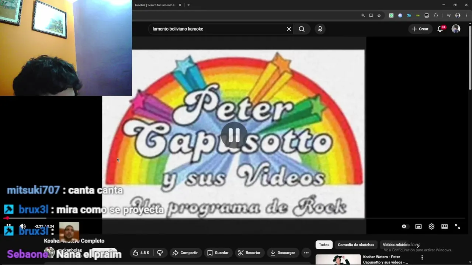The width and height of the screenshot is (472, 265).
Task: Open Chrome media controls icon
Action: coord(449,15)
